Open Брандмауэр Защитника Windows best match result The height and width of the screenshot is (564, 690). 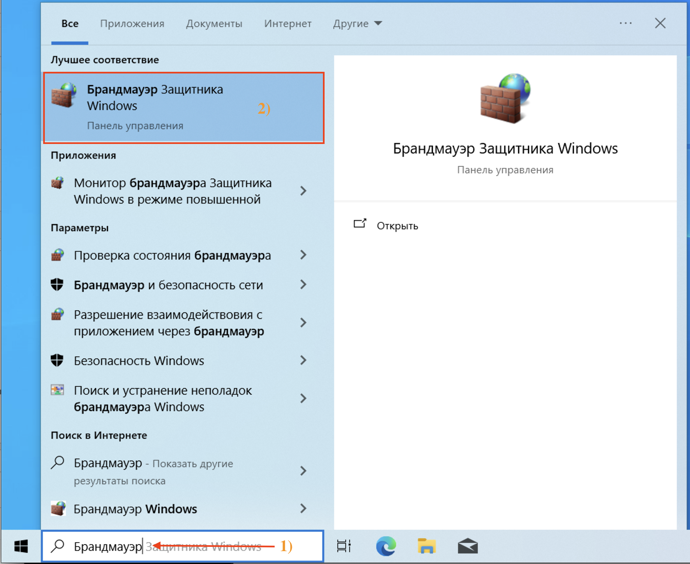click(x=184, y=108)
